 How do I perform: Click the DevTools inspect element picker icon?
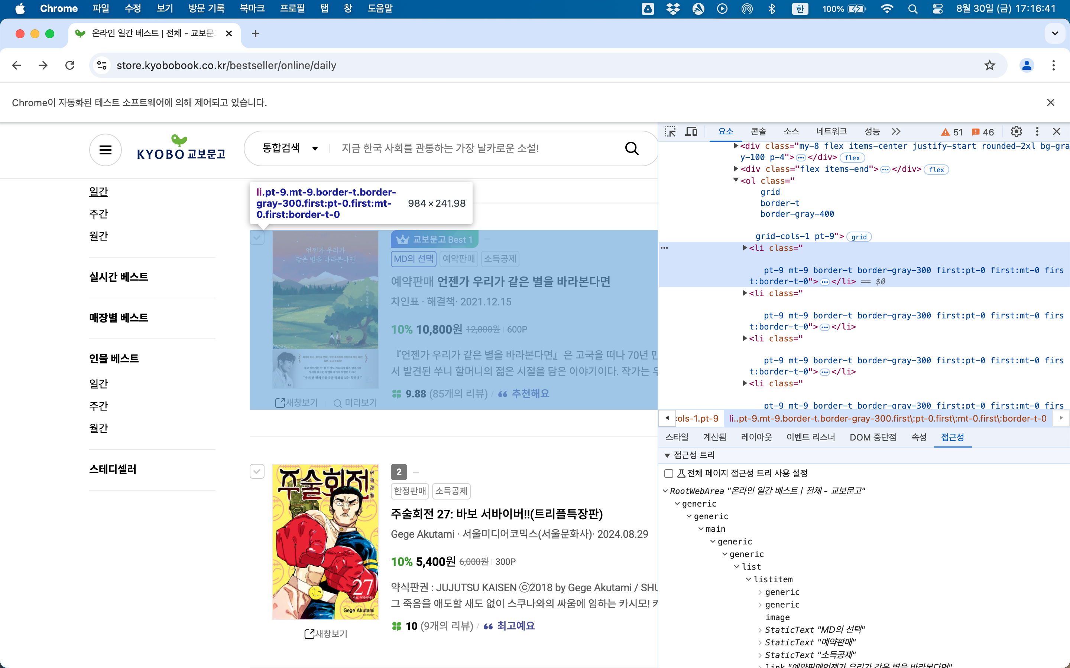(x=670, y=132)
